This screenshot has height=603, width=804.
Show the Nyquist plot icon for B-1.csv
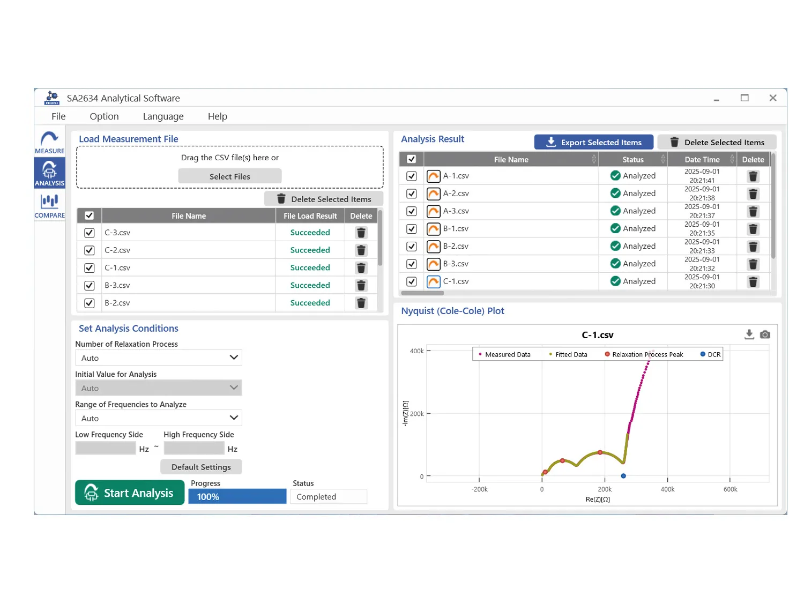coord(433,229)
